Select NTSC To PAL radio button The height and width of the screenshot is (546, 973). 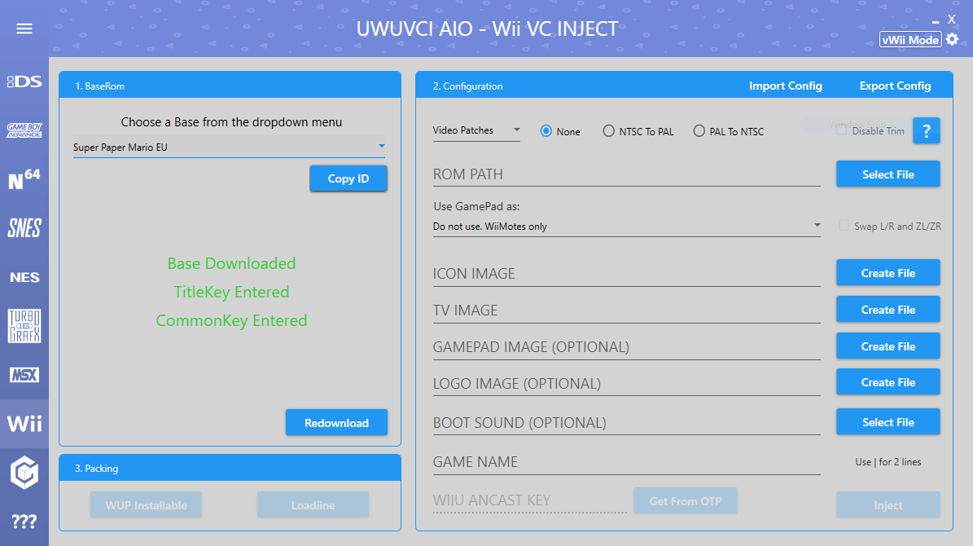pos(638,131)
